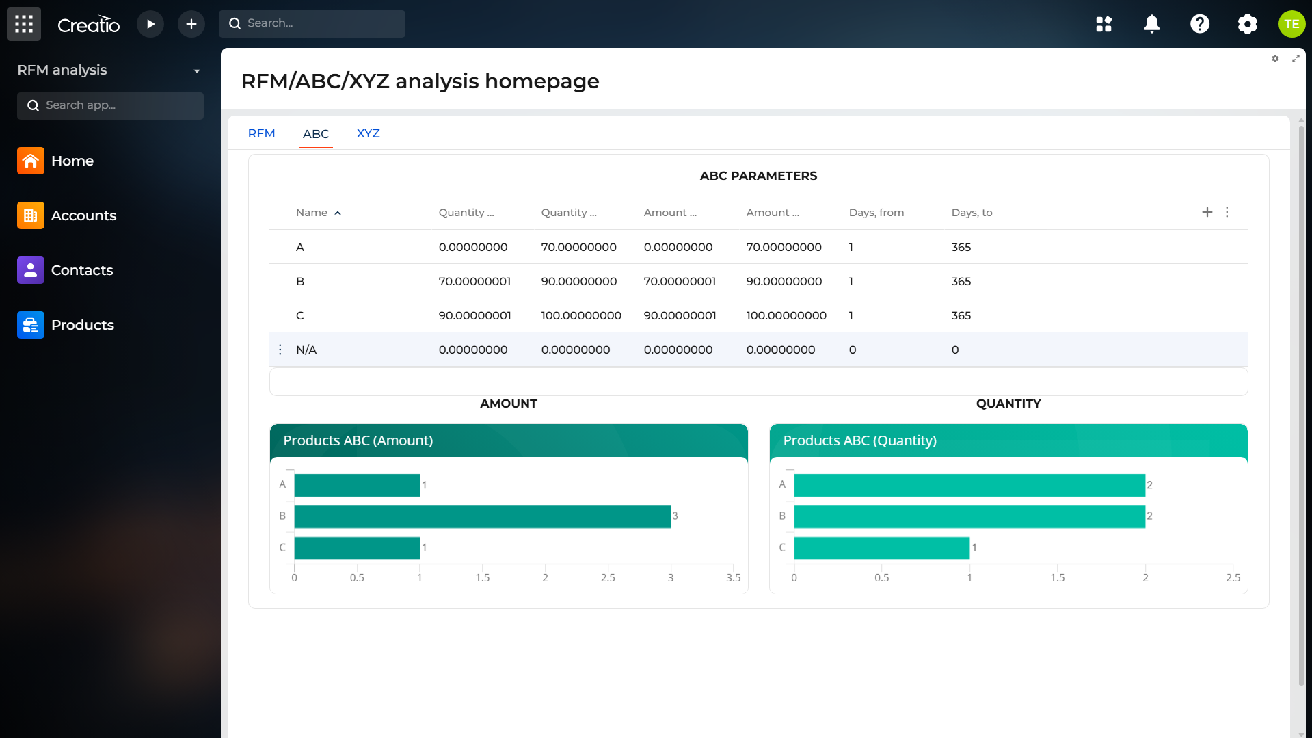1312x738 pixels.
Task: Open the help question mark icon
Action: pos(1199,24)
